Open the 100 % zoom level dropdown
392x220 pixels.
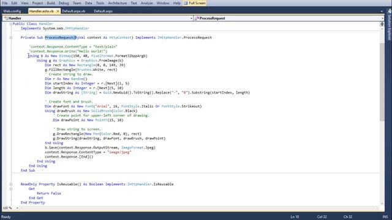tap(17, 208)
